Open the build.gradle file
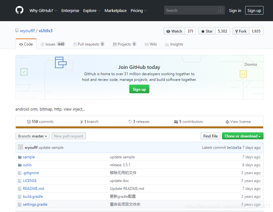The height and width of the screenshot is (212, 273). (33, 197)
